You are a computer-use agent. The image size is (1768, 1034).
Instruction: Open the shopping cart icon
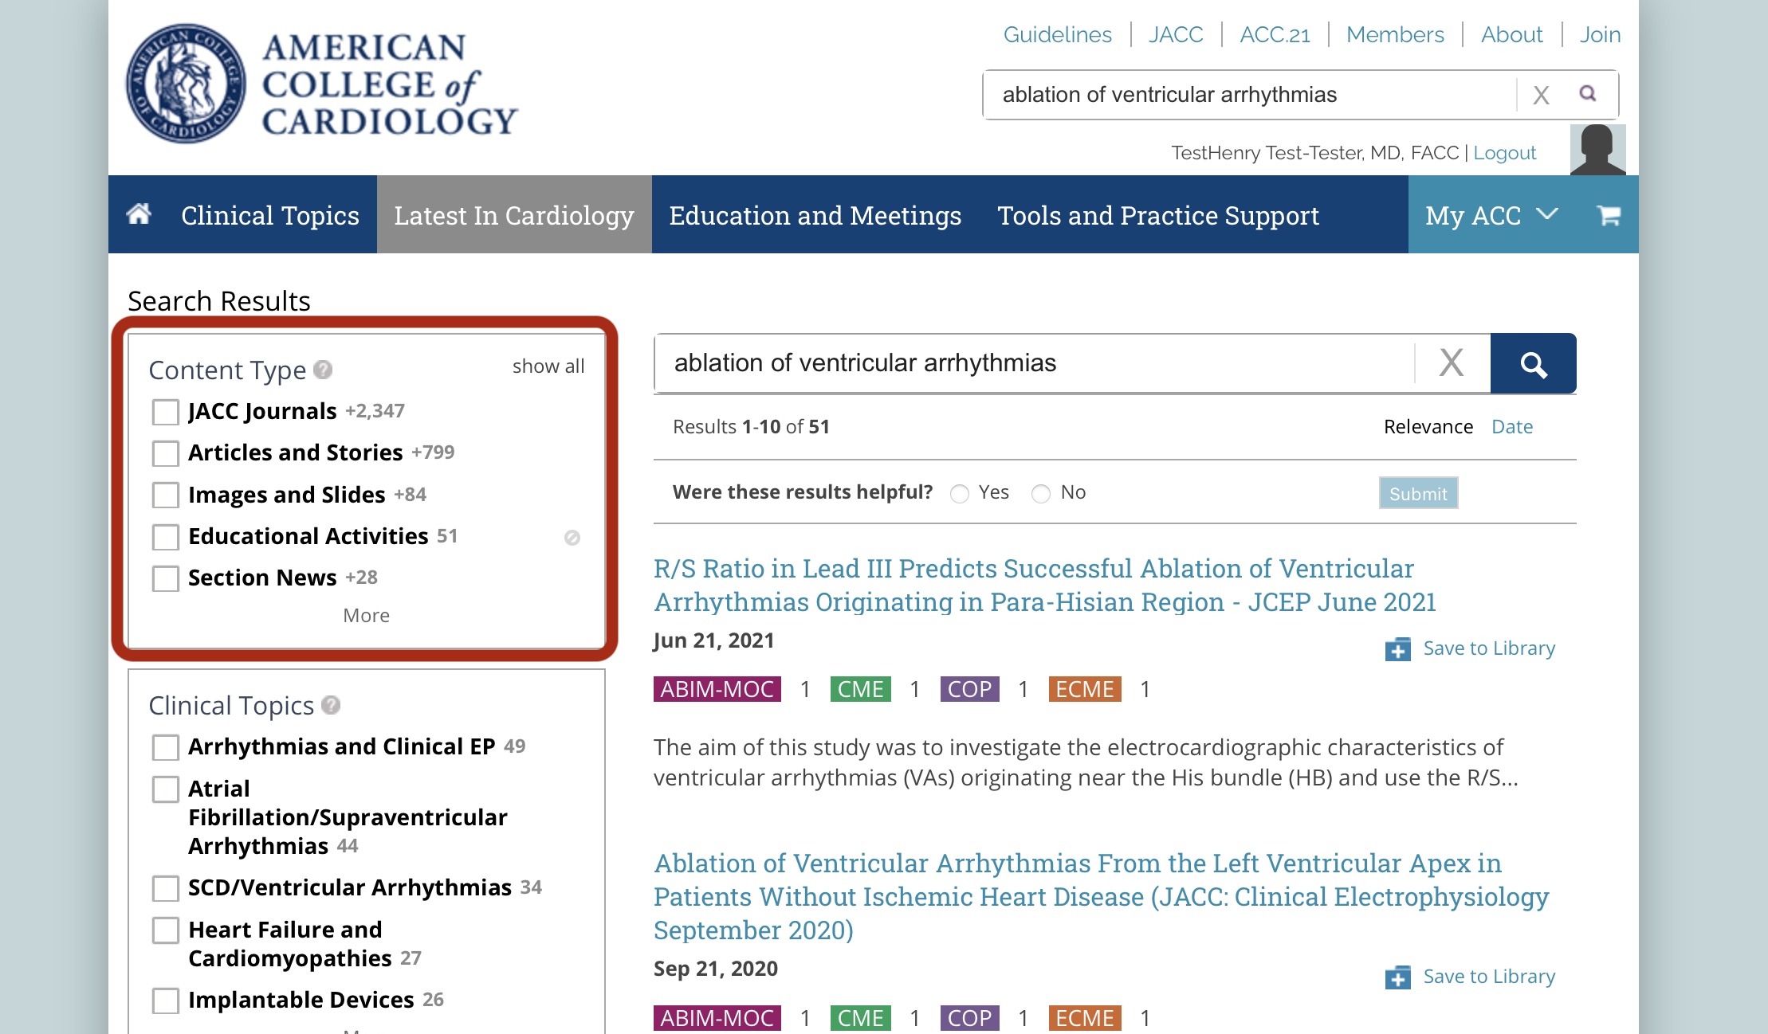[1609, 215]
